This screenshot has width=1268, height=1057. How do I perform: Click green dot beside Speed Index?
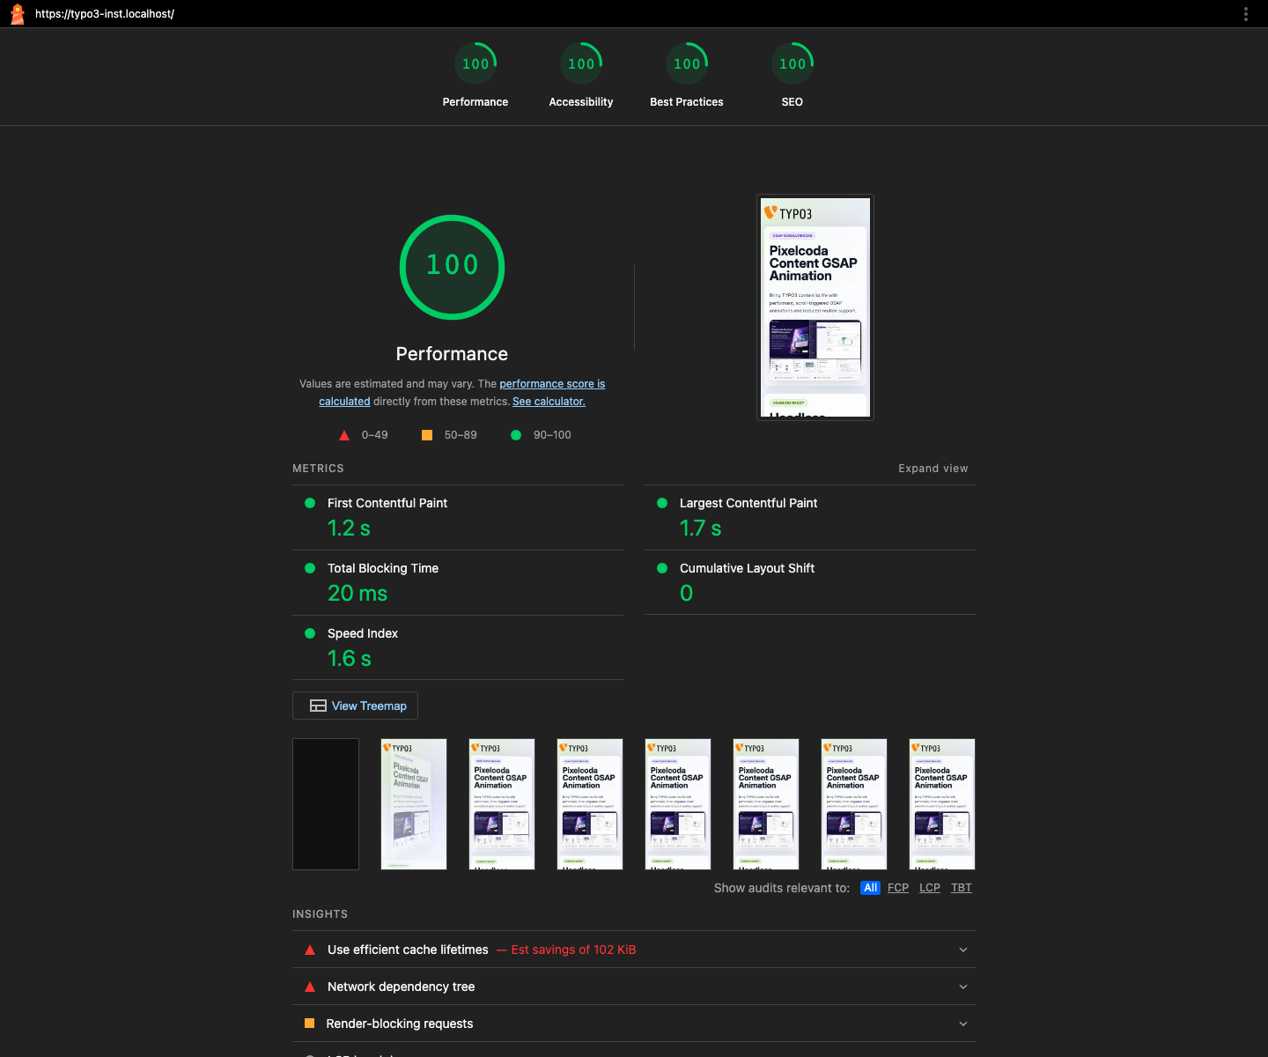click(x=310, y=633)
